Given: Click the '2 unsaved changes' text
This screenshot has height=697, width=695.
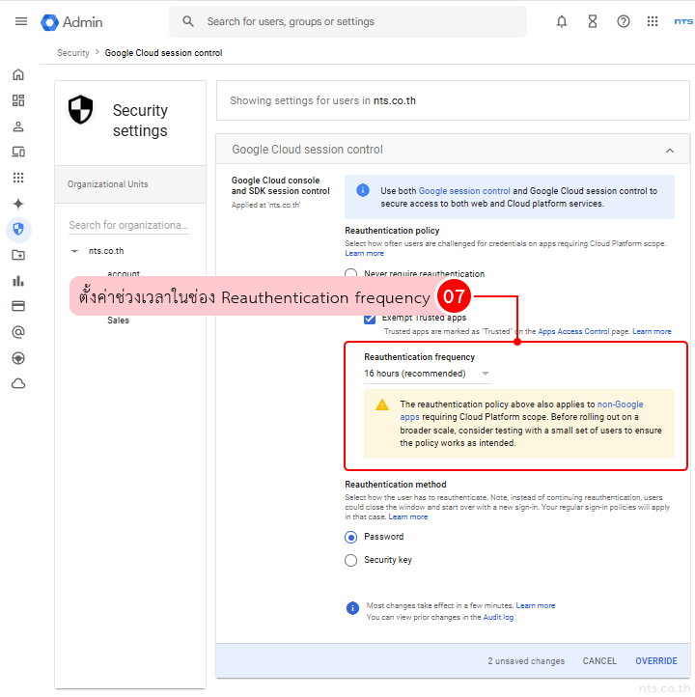Looking at the screenshot, I should 526,661.
